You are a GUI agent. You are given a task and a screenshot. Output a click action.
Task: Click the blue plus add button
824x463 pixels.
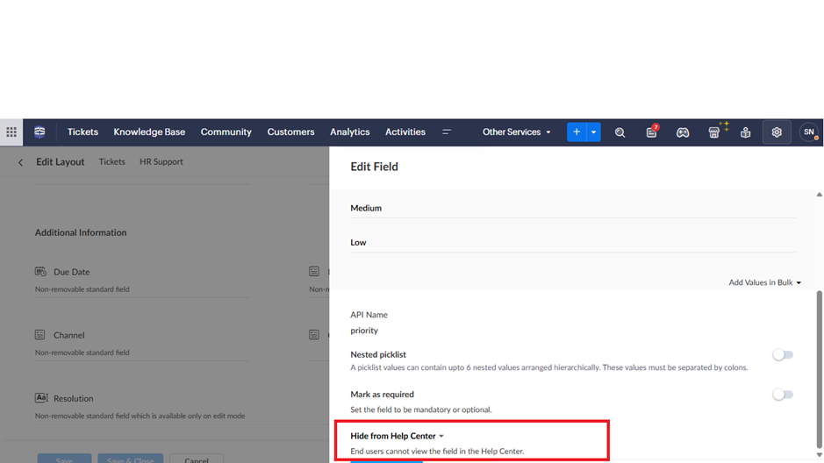[x=577, y=132]
